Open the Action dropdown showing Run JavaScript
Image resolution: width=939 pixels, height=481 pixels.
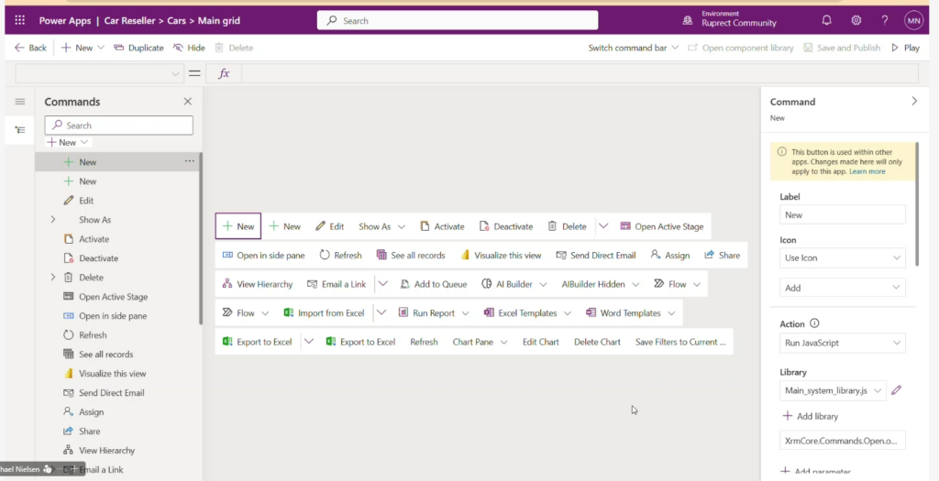(842, 344)
